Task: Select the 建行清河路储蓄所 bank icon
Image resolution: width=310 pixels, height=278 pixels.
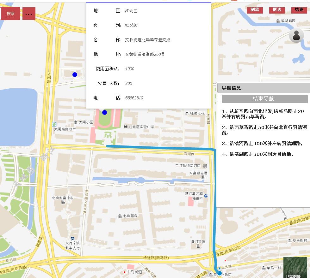Action: tap(206, 196)
